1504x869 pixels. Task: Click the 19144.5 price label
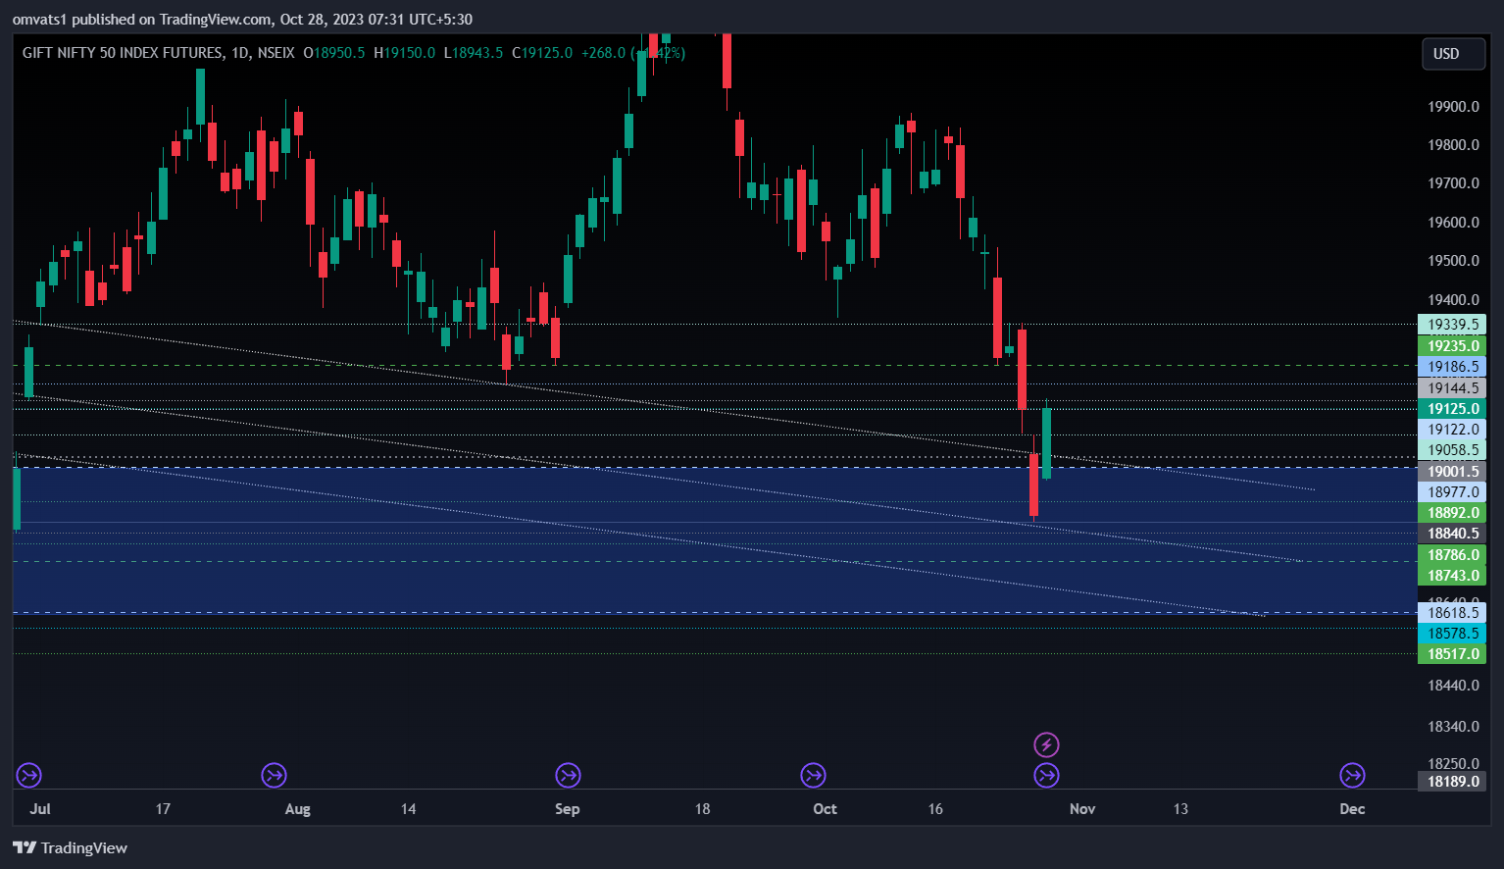tap(1452, 388)
